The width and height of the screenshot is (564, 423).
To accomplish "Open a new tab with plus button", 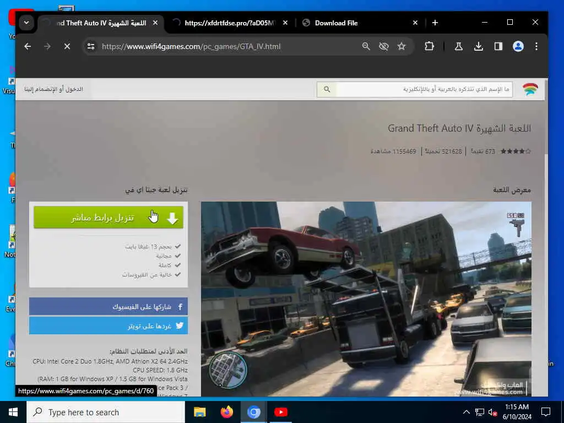I will (435, 23).
